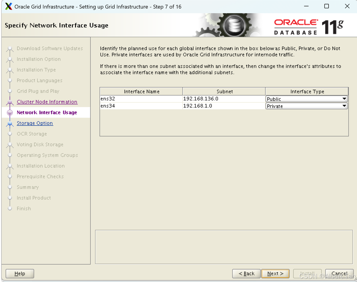
Task: Click the Installation Type step
Action: 36,70
